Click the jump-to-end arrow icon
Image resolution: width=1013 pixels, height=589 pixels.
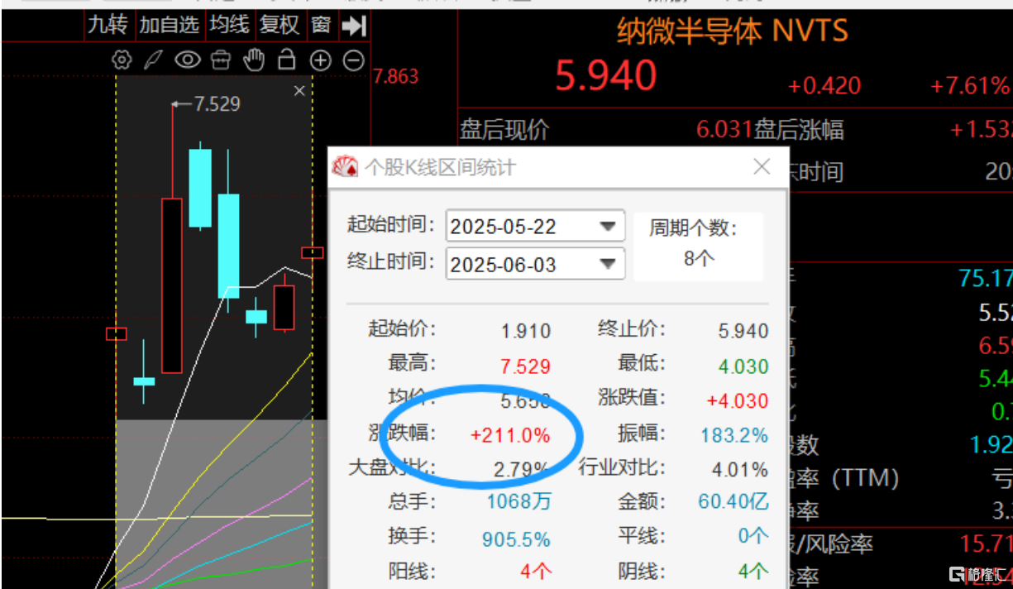[353, 26]
